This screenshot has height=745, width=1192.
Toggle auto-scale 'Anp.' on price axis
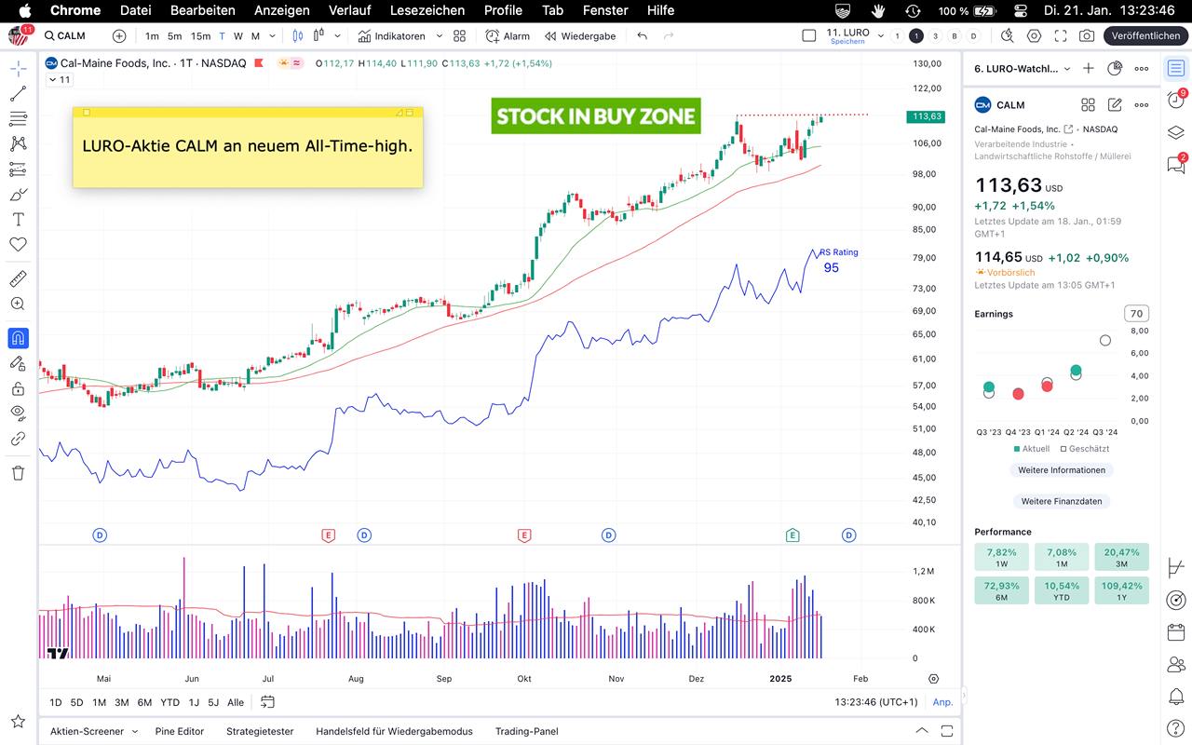[942, 702]
